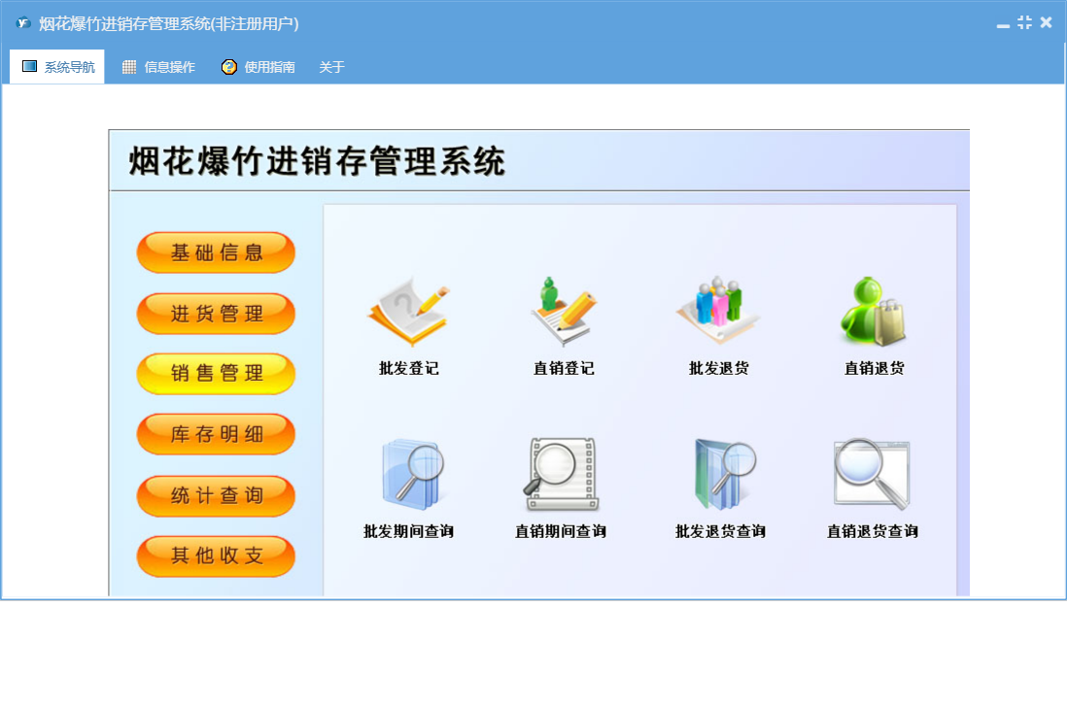Viewport: 1067px width, 707px height.
Task: Click the 系统导航 tab monitor icon
Action: [x=29, y=66]
